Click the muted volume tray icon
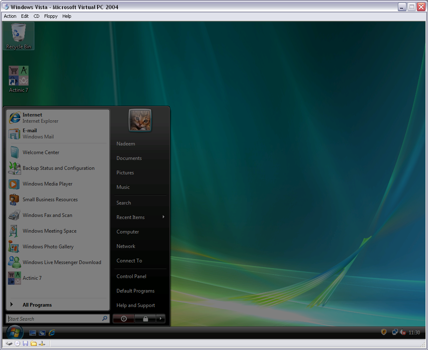 403,332
